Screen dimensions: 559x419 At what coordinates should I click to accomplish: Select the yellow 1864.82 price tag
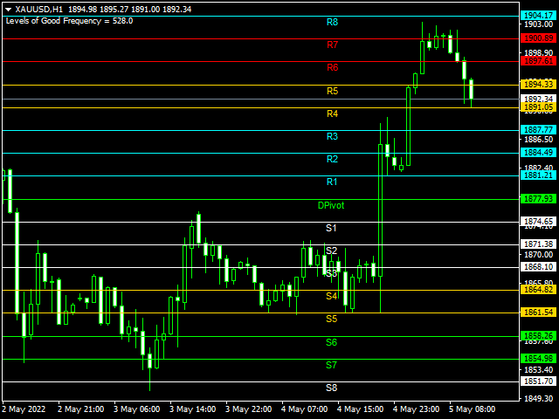point(538,290)
